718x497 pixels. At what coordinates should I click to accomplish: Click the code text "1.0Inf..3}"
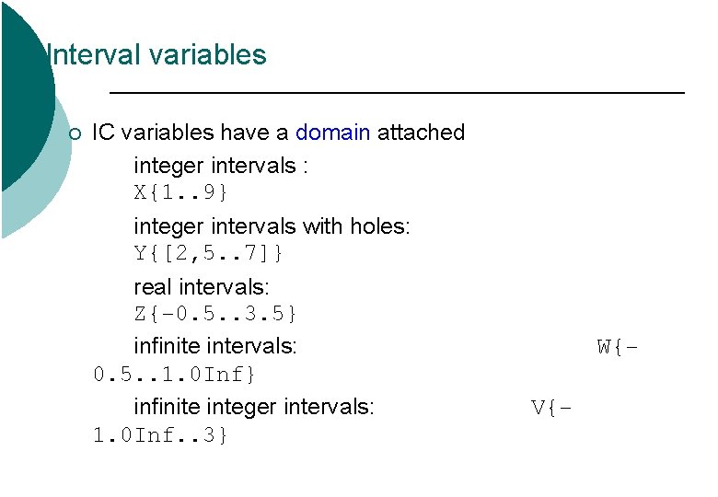coord(161,434)
